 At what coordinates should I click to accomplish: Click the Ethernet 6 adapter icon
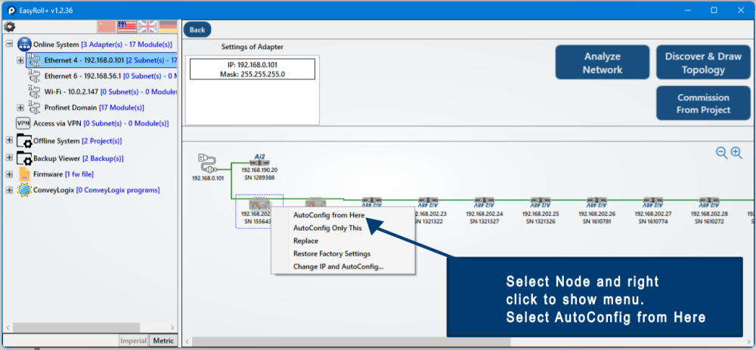pos(34,75)
